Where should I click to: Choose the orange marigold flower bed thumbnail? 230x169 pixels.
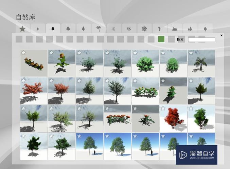pyautogui.click(x=117, y=119)
